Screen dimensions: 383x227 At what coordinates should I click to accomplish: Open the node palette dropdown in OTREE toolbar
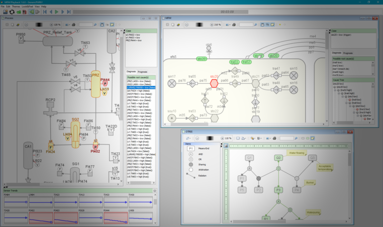pyautogui.click(x=188, y=138)
